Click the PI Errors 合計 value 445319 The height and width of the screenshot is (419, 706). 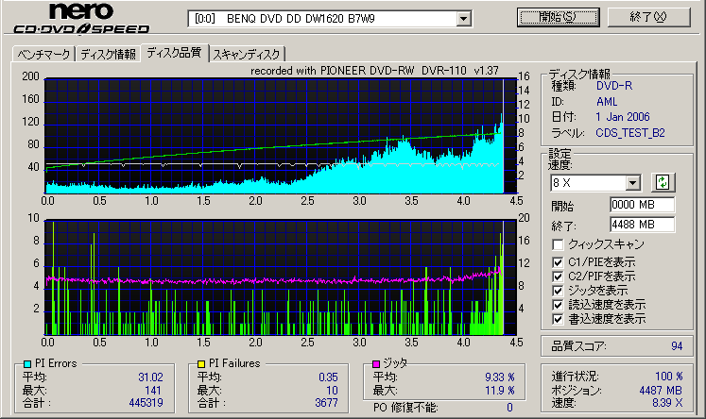[x=146, y=402]
